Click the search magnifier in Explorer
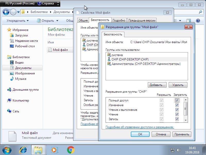Screen dimensions: 206x155 (x=200, y=12)
